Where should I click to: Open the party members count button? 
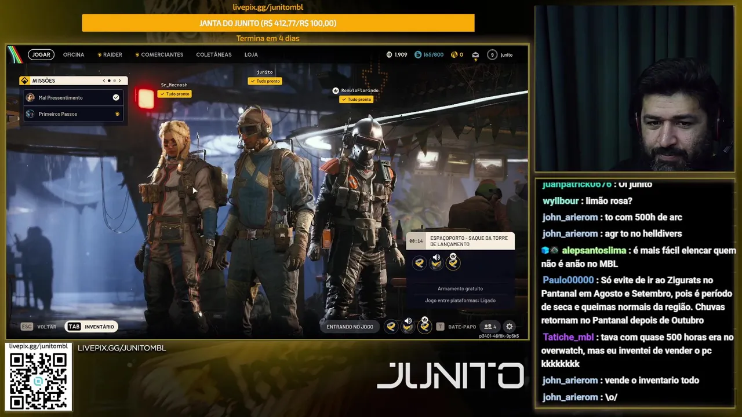point(490,327)
